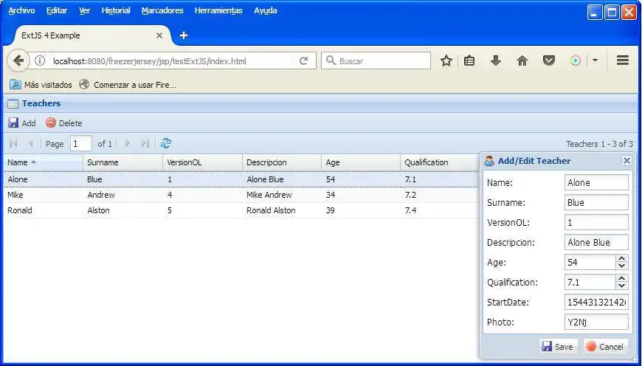This screenshot has height=366, width=642.
Task: Reload the page with refresh icon
Action: pos(303,61)
